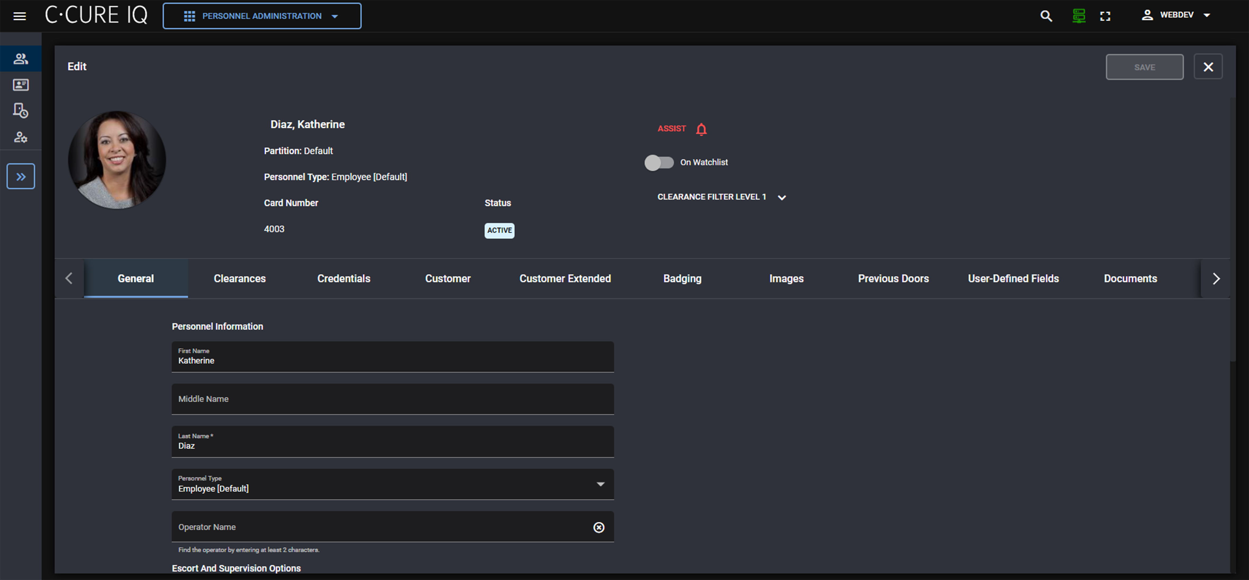
Task: Click Escort And Supervision Options heading
Action: [x=236, y=568]
